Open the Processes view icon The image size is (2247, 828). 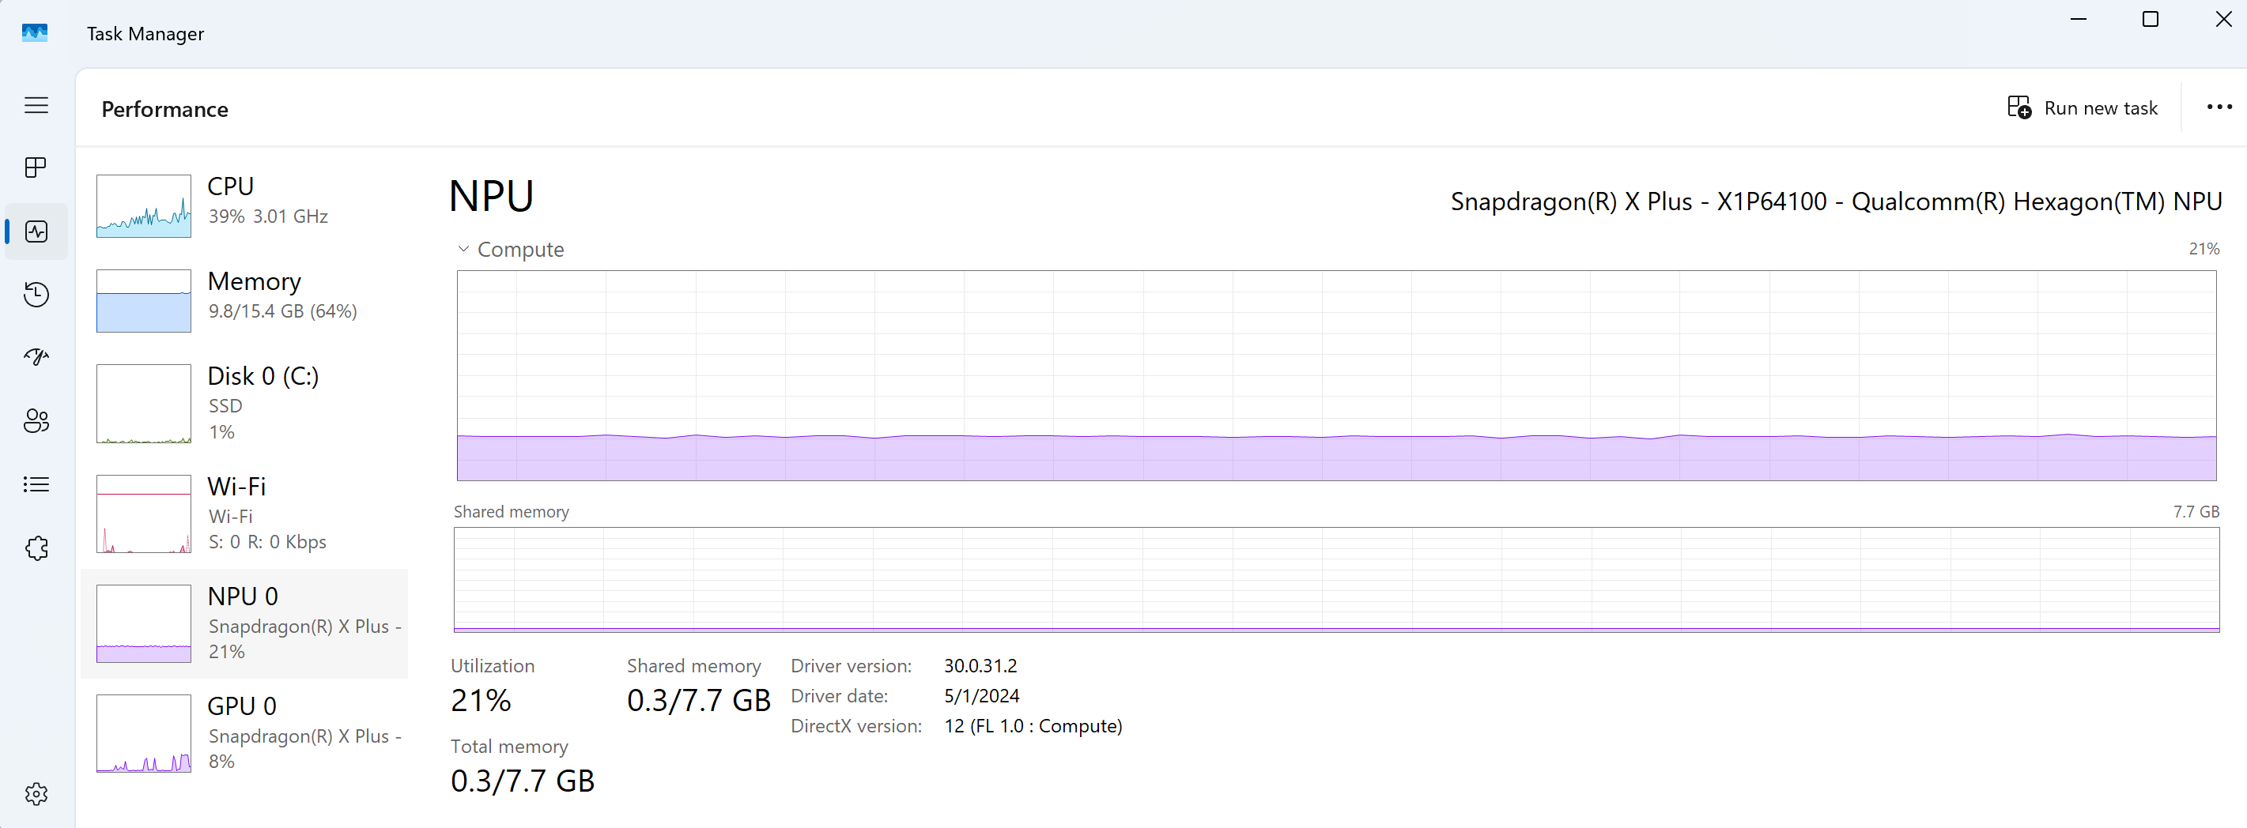coord(36,167)
